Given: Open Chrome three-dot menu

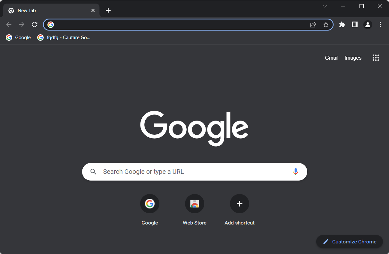Looking at the screenshot, I should point(380,24).
